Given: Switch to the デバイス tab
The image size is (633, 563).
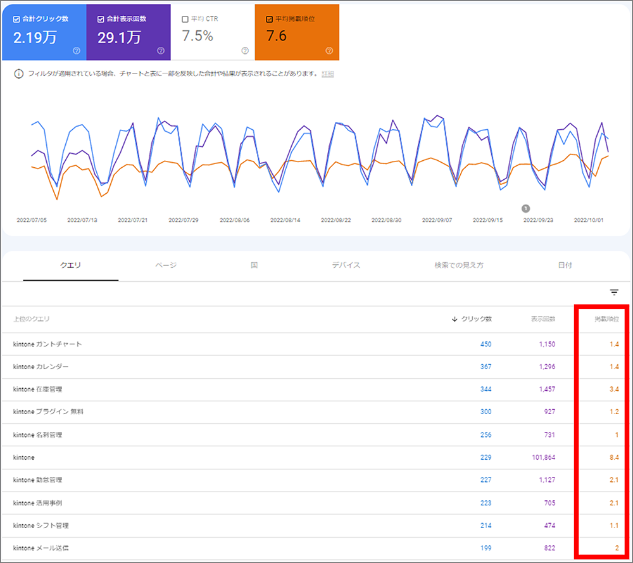Looking at the screenshot, I should click(x=346, y=265).
